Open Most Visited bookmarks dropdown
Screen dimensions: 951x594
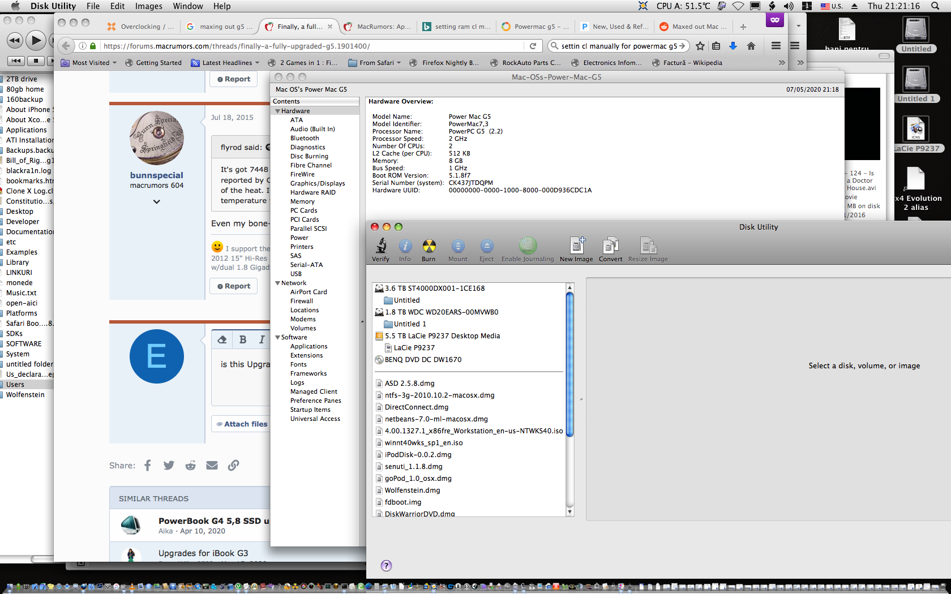[88, 63]
